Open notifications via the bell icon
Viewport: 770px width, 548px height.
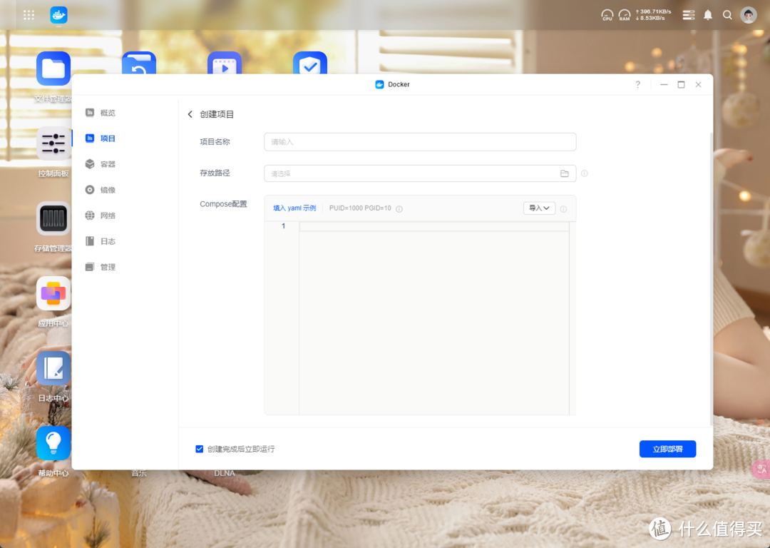[707, 14]
